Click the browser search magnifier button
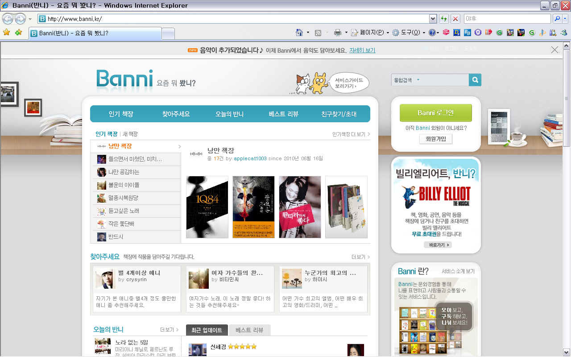The image size is (571, 357). pyautogui.click(x=557, y=19)
